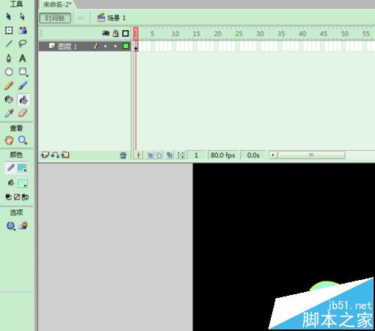Switch to the 未命名-2 document tab
Screen dimensions: 375x331
(57, 5)
